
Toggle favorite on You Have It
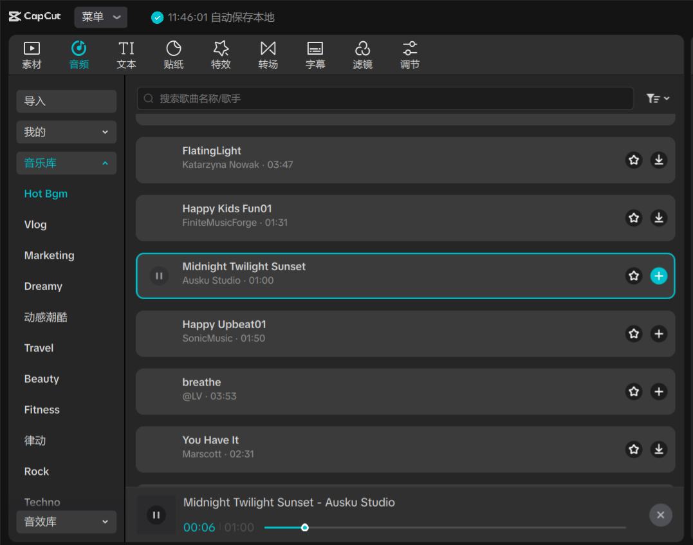pos(634,450)
